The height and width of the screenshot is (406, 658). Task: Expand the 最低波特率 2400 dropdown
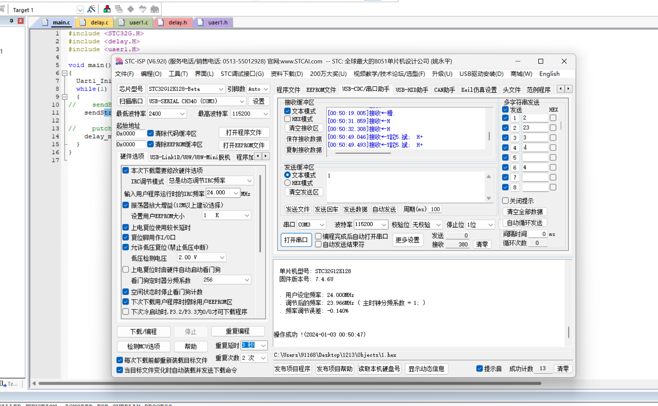point(182,114)
